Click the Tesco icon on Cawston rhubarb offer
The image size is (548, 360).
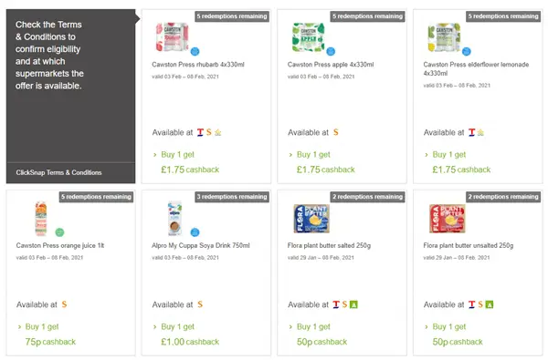(200, 132)
